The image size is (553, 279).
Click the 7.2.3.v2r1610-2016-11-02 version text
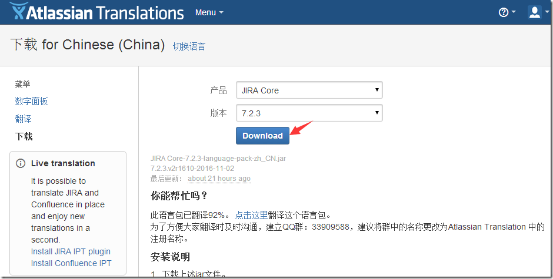click(x=192, y=169)
